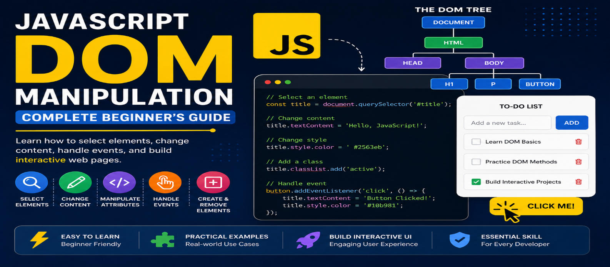610x267 pixels.
Task: Click the purple rocket icon
Action: pyautogui.click(x=308, y=240)
